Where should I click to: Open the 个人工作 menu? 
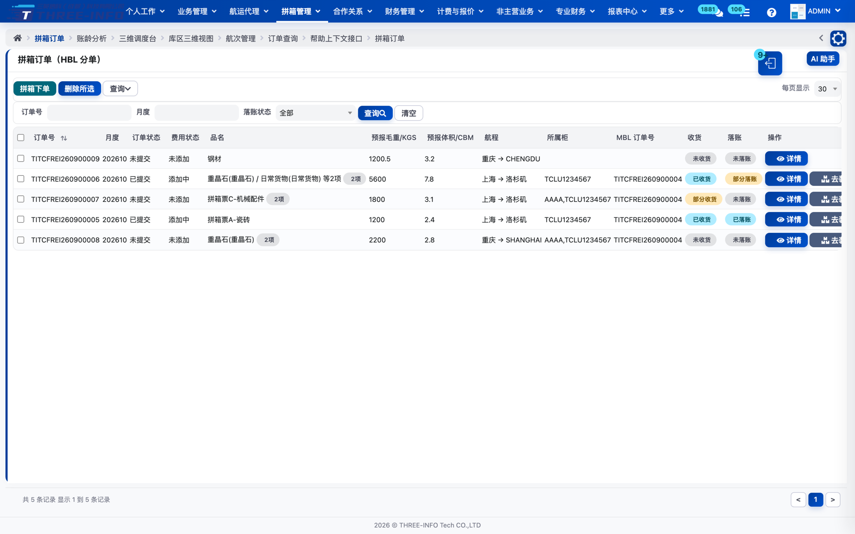[145, 11]
